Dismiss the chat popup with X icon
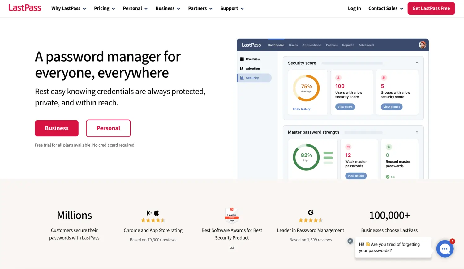The width and height of the screenshot is (464, 269). point(350,241)
